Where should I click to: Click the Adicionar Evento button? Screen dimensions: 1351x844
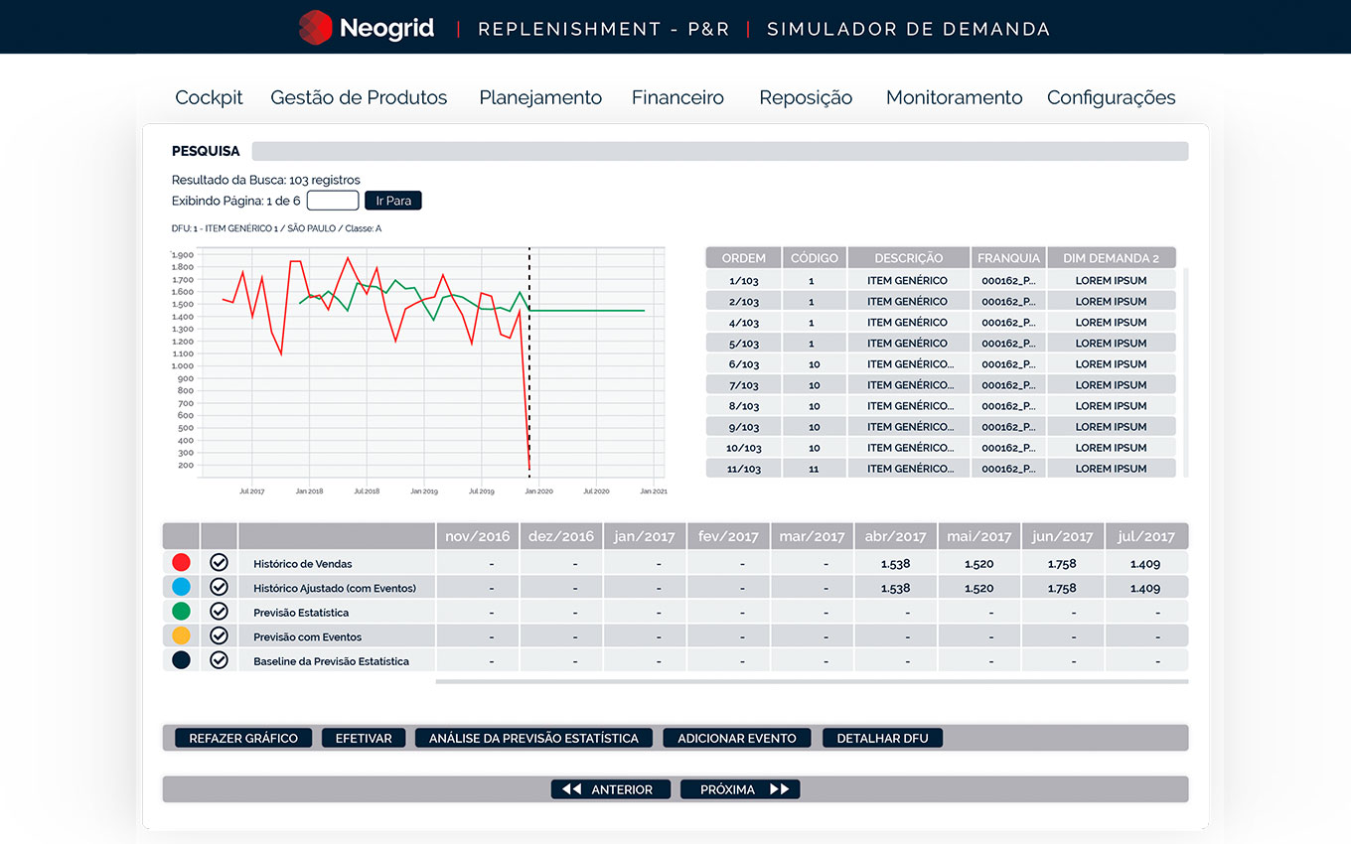tap(737, 738)
